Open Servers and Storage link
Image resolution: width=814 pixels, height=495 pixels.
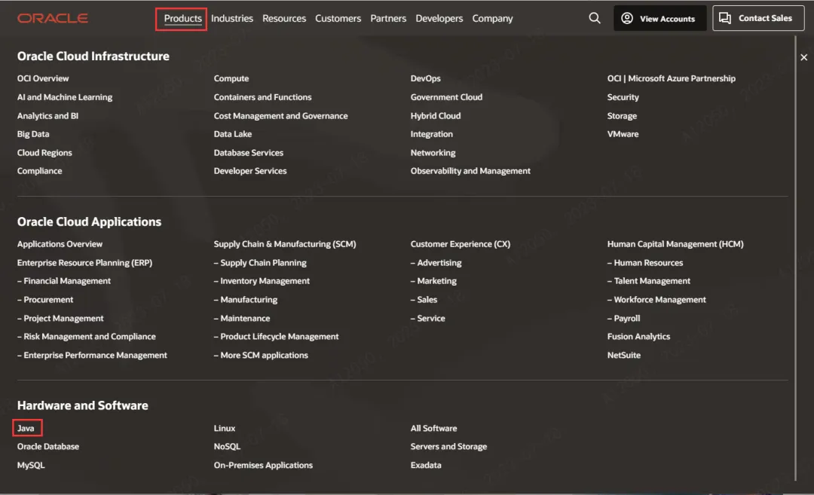(448, 447)
